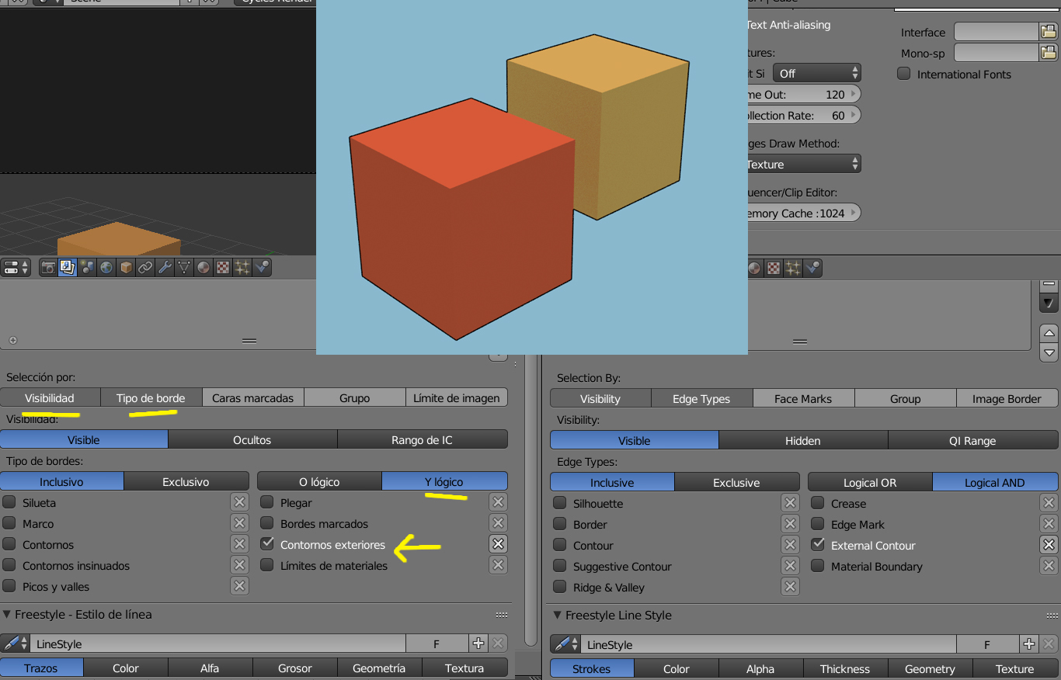Select the Render Layers tab icon in the Spanish panel
This screenshot has height=680, width=1061.
tap(68, 268)
